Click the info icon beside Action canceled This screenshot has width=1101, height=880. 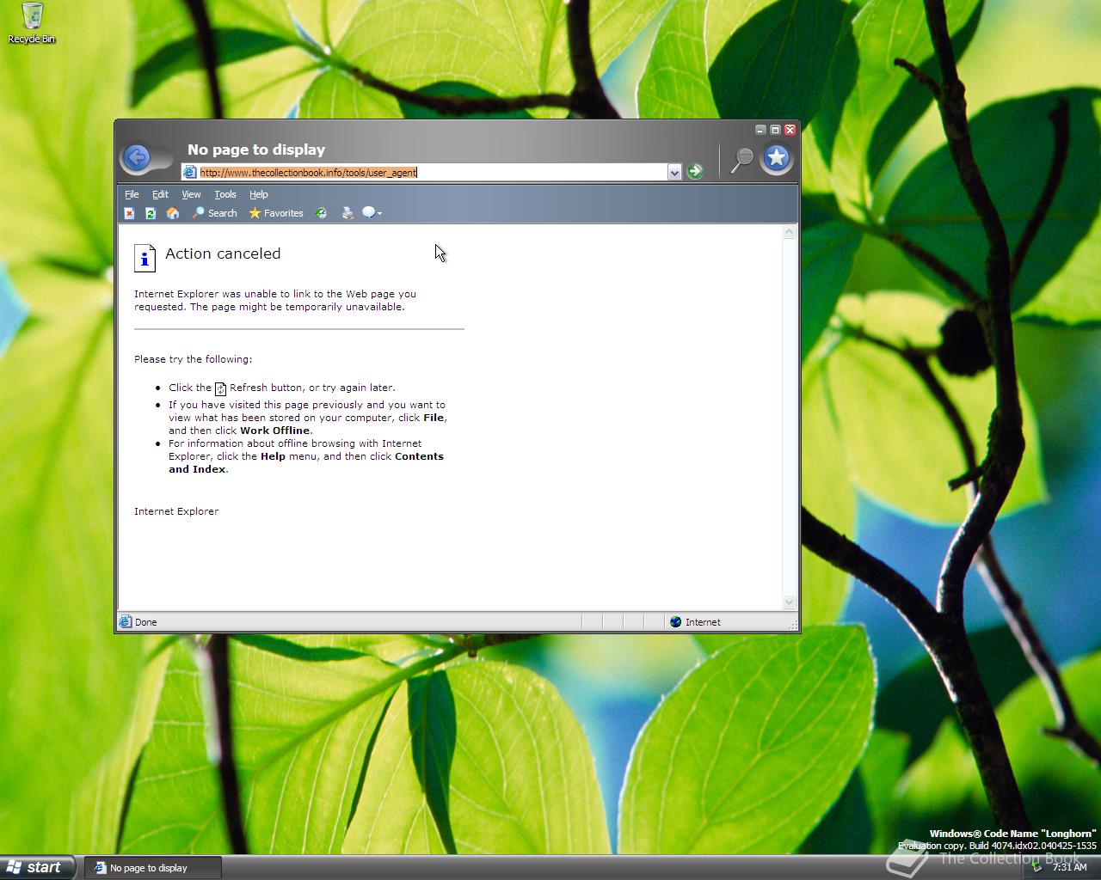tap(145, 257)
